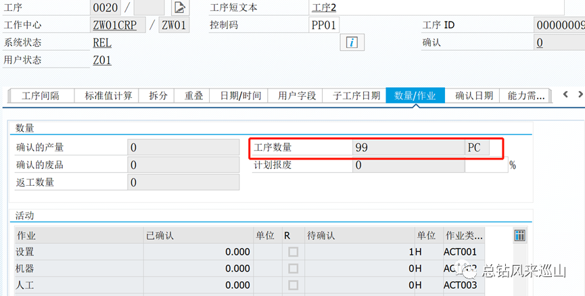This screenshot has width=585, height=296.
Task: Open the 子工序日期 tab
Action: click(356, 96)
